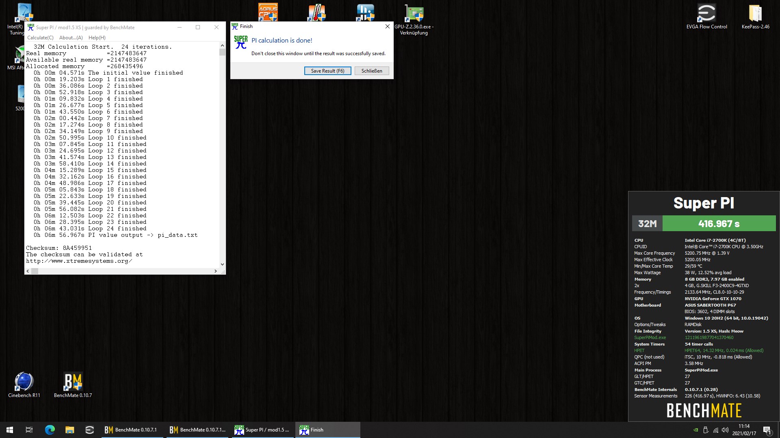The image size is (780, 438).
Task: Click the vertical scrollbar up arrow in Super PI
Action: click(222, 45)
